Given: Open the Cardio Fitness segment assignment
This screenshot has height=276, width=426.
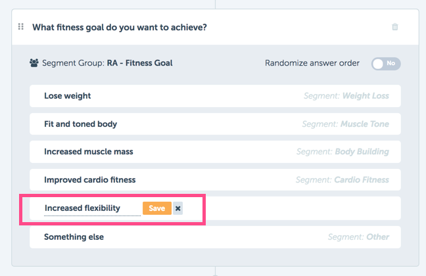Looking at the screenshot, I should 343,180.
